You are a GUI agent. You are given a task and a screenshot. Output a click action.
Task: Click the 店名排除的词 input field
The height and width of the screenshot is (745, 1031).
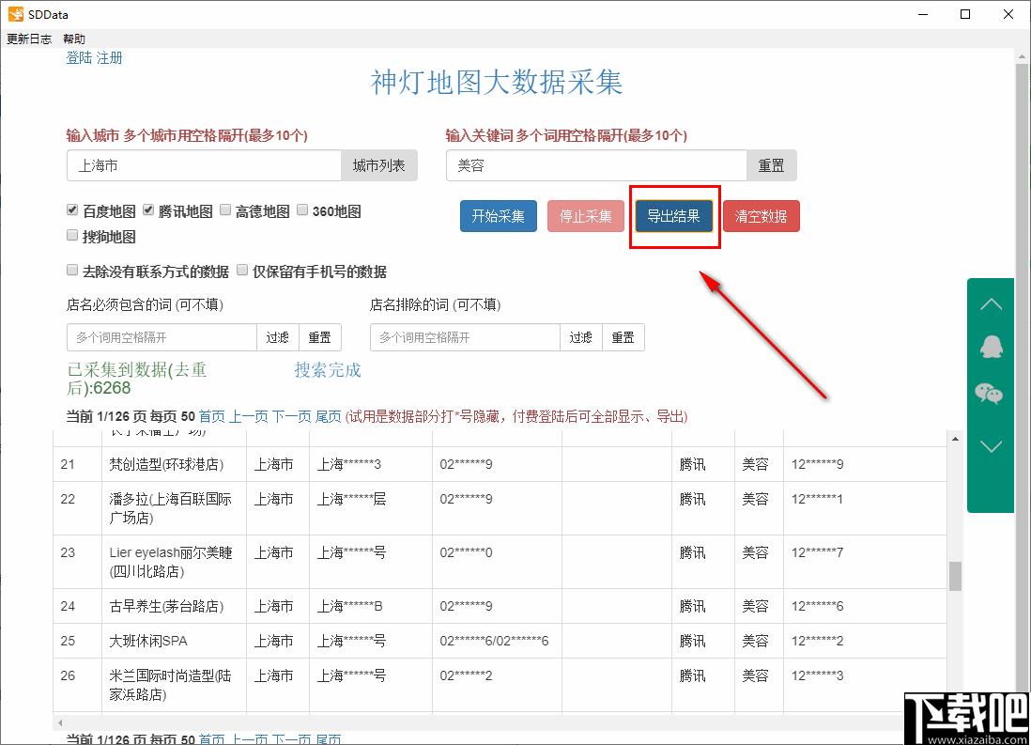(x=465, y=337)
